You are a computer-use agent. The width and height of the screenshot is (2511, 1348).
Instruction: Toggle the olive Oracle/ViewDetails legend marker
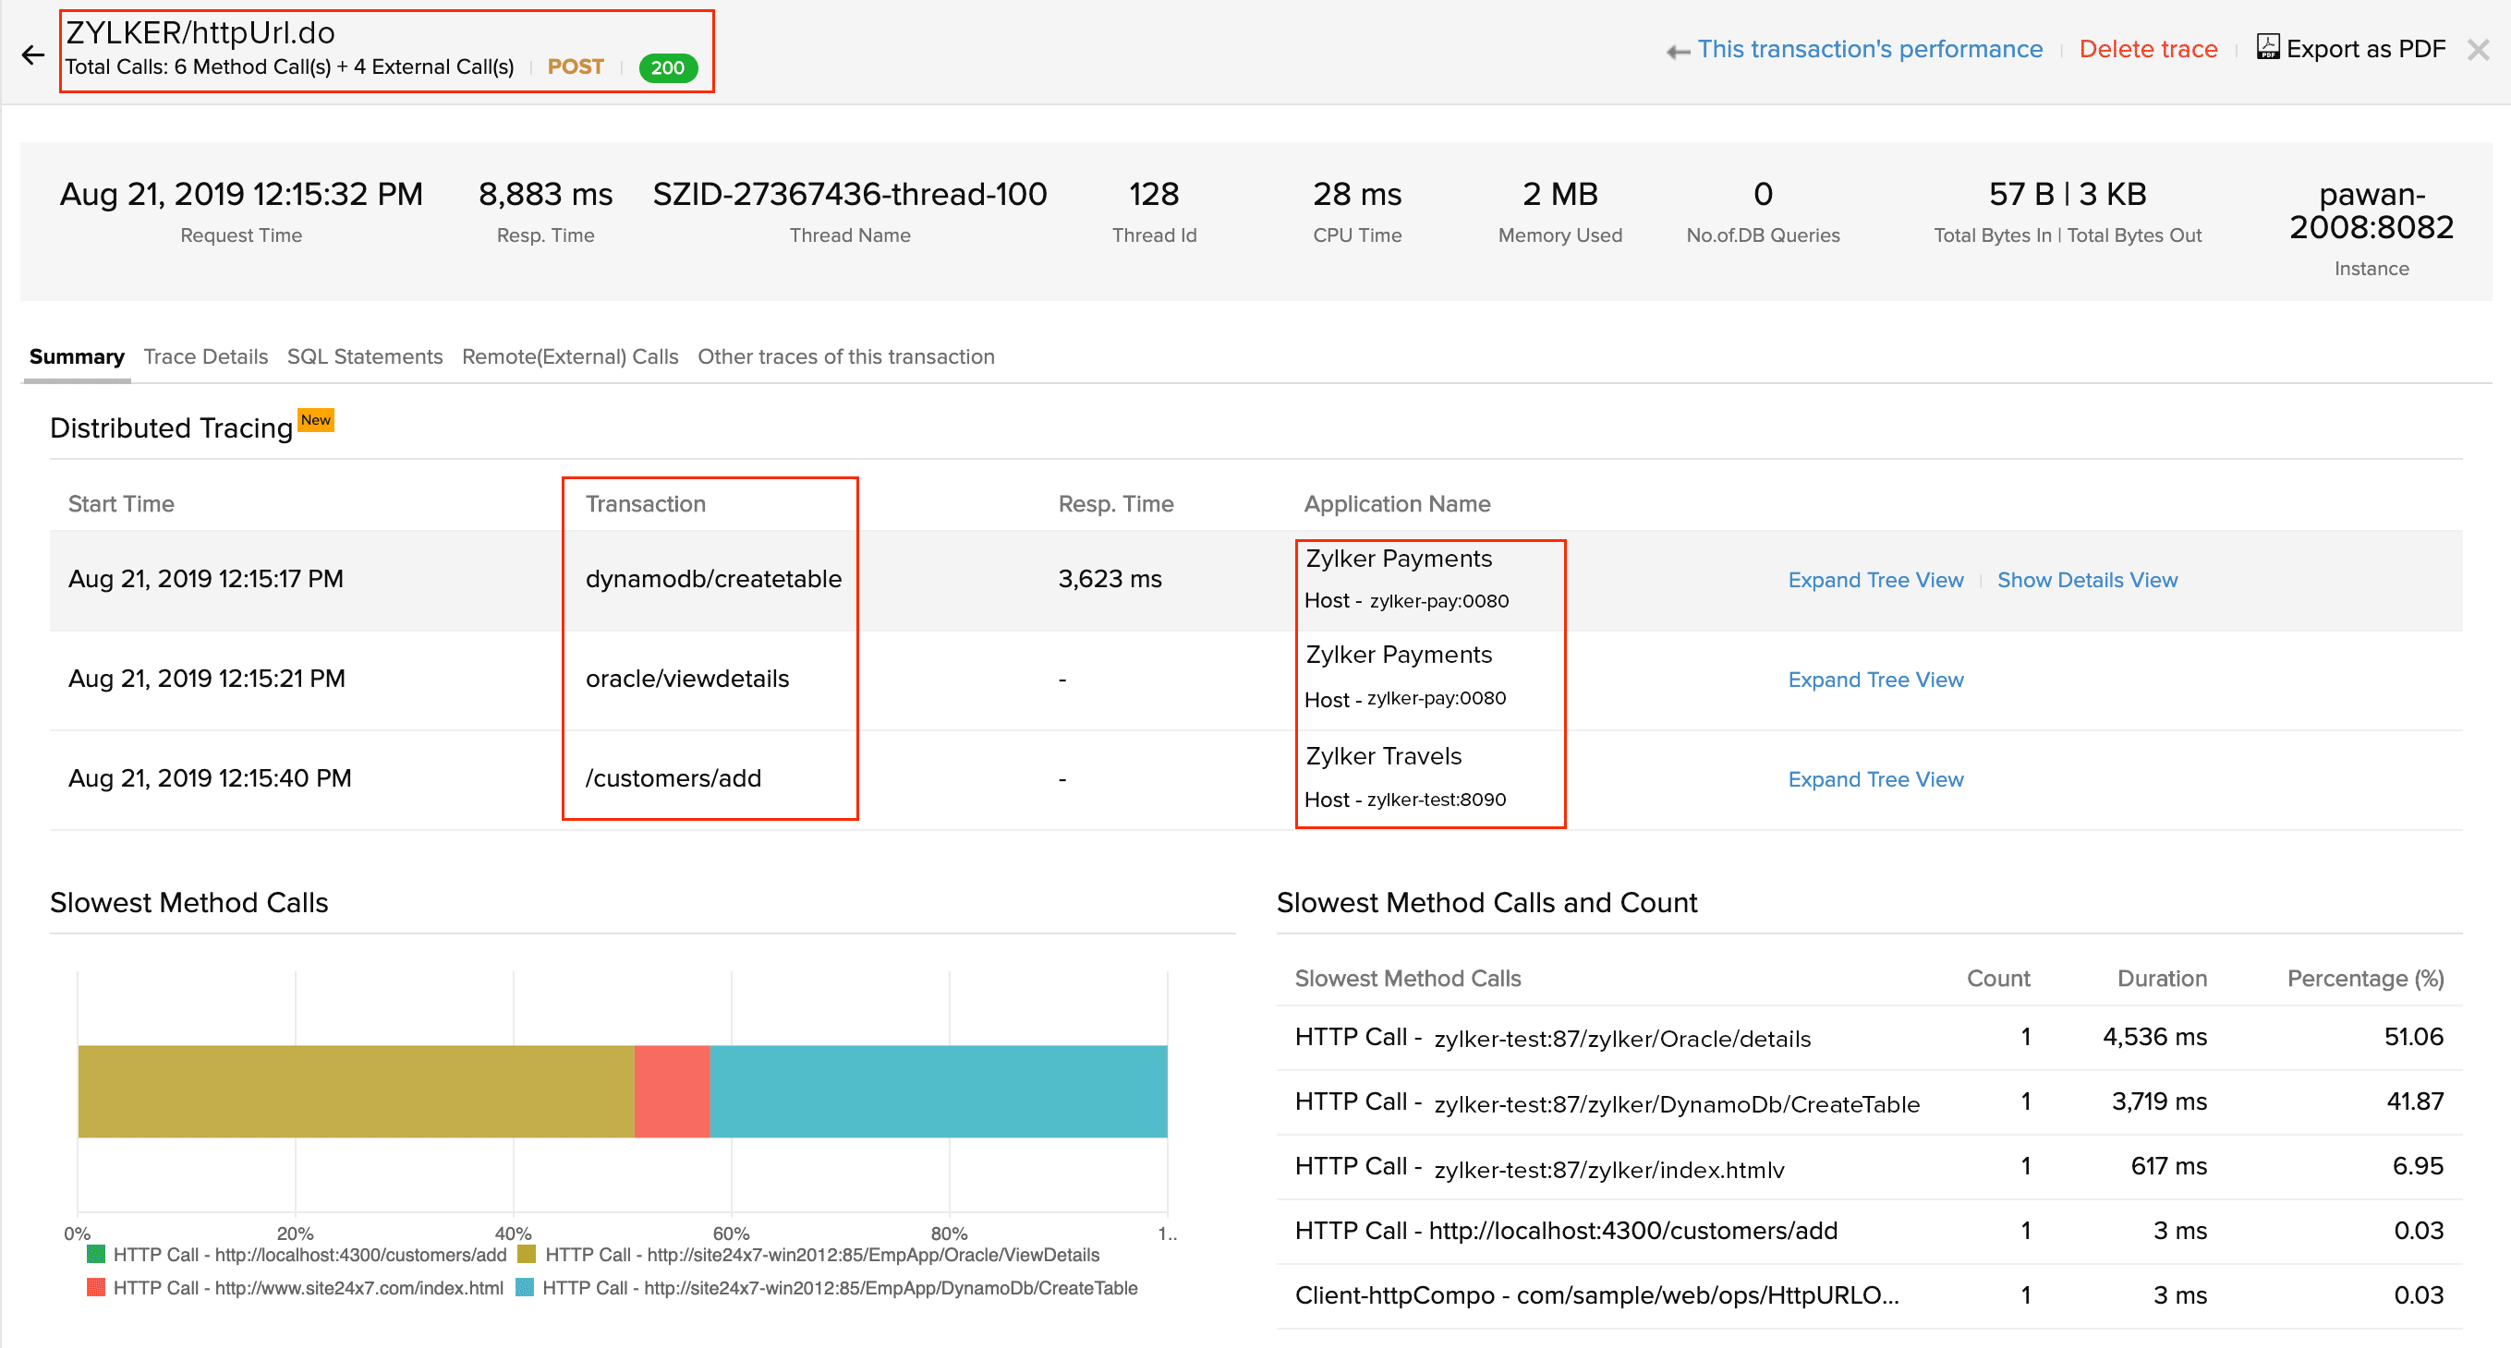click(x=528, y=1254)
